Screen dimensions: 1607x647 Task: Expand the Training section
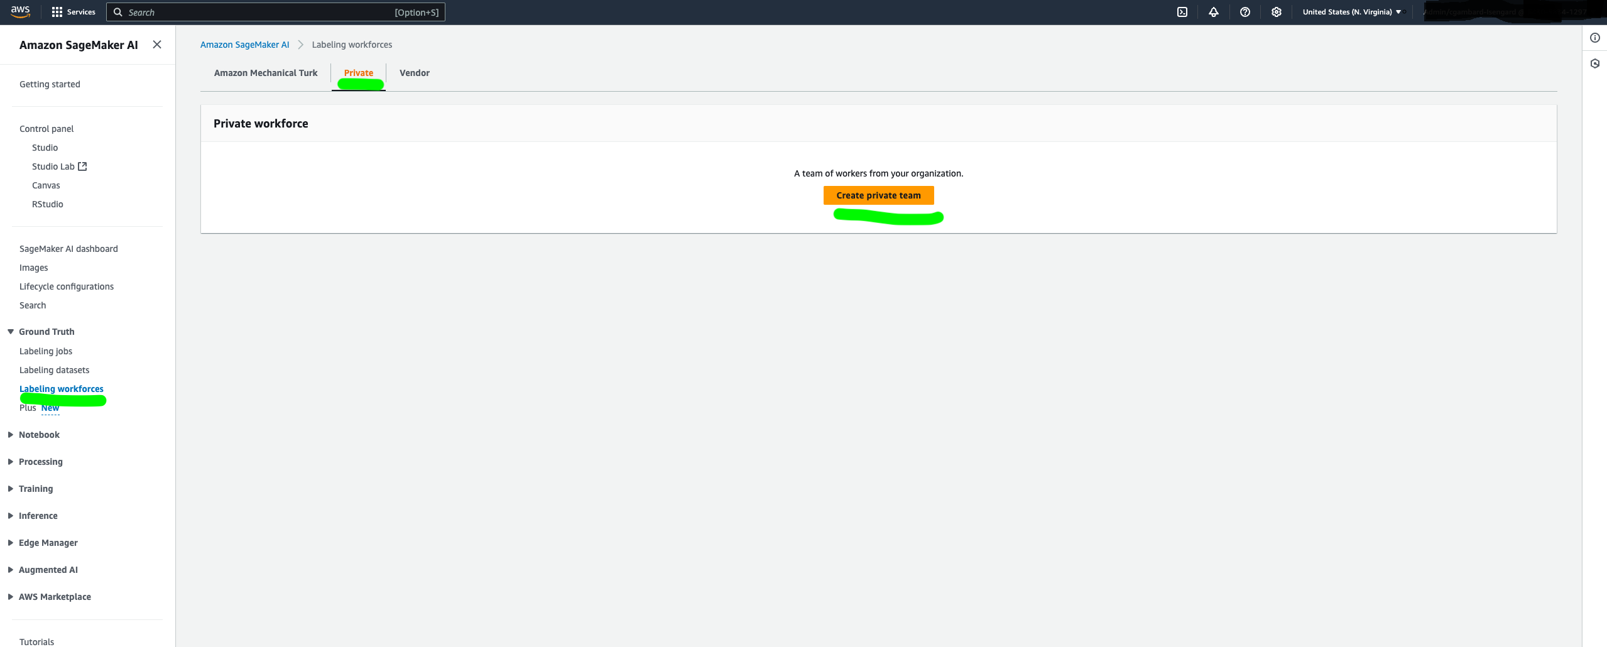[x=11, y=489]
